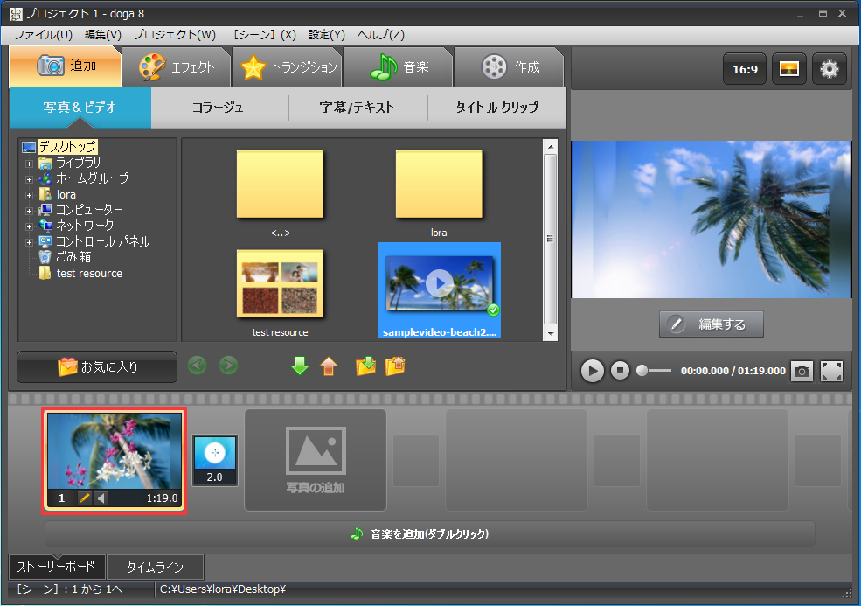Select scene 1 thumbnail in storyboard

click(115, 461)
